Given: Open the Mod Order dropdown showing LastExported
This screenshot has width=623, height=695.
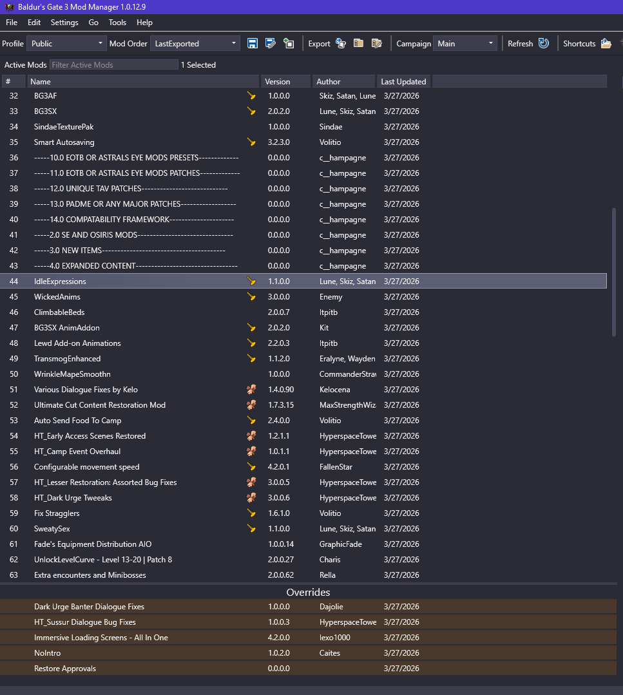Looking at the screenshot, I should [195, 43].
